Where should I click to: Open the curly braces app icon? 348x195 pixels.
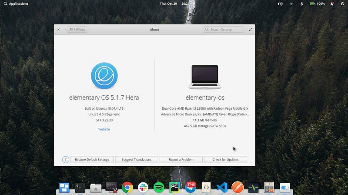point(206,188)
